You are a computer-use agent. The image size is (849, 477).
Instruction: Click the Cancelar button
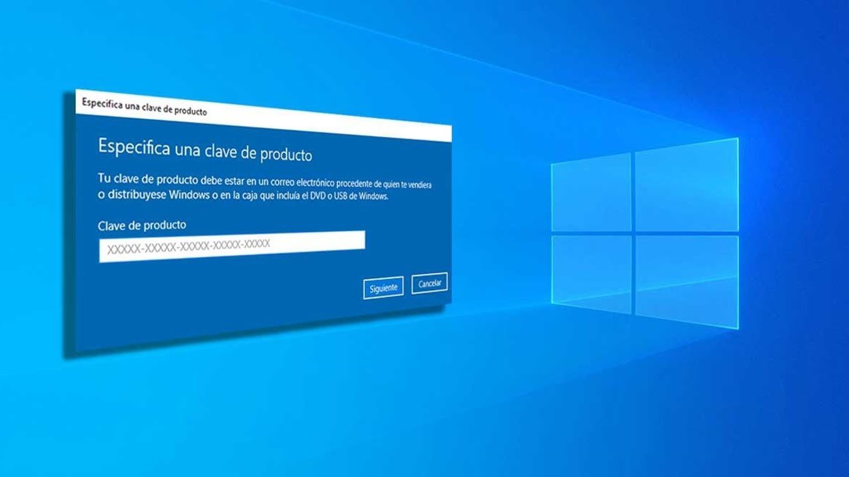429,283
